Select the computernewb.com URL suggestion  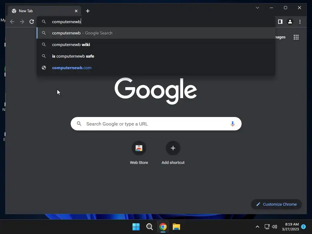tap(156, 68)
